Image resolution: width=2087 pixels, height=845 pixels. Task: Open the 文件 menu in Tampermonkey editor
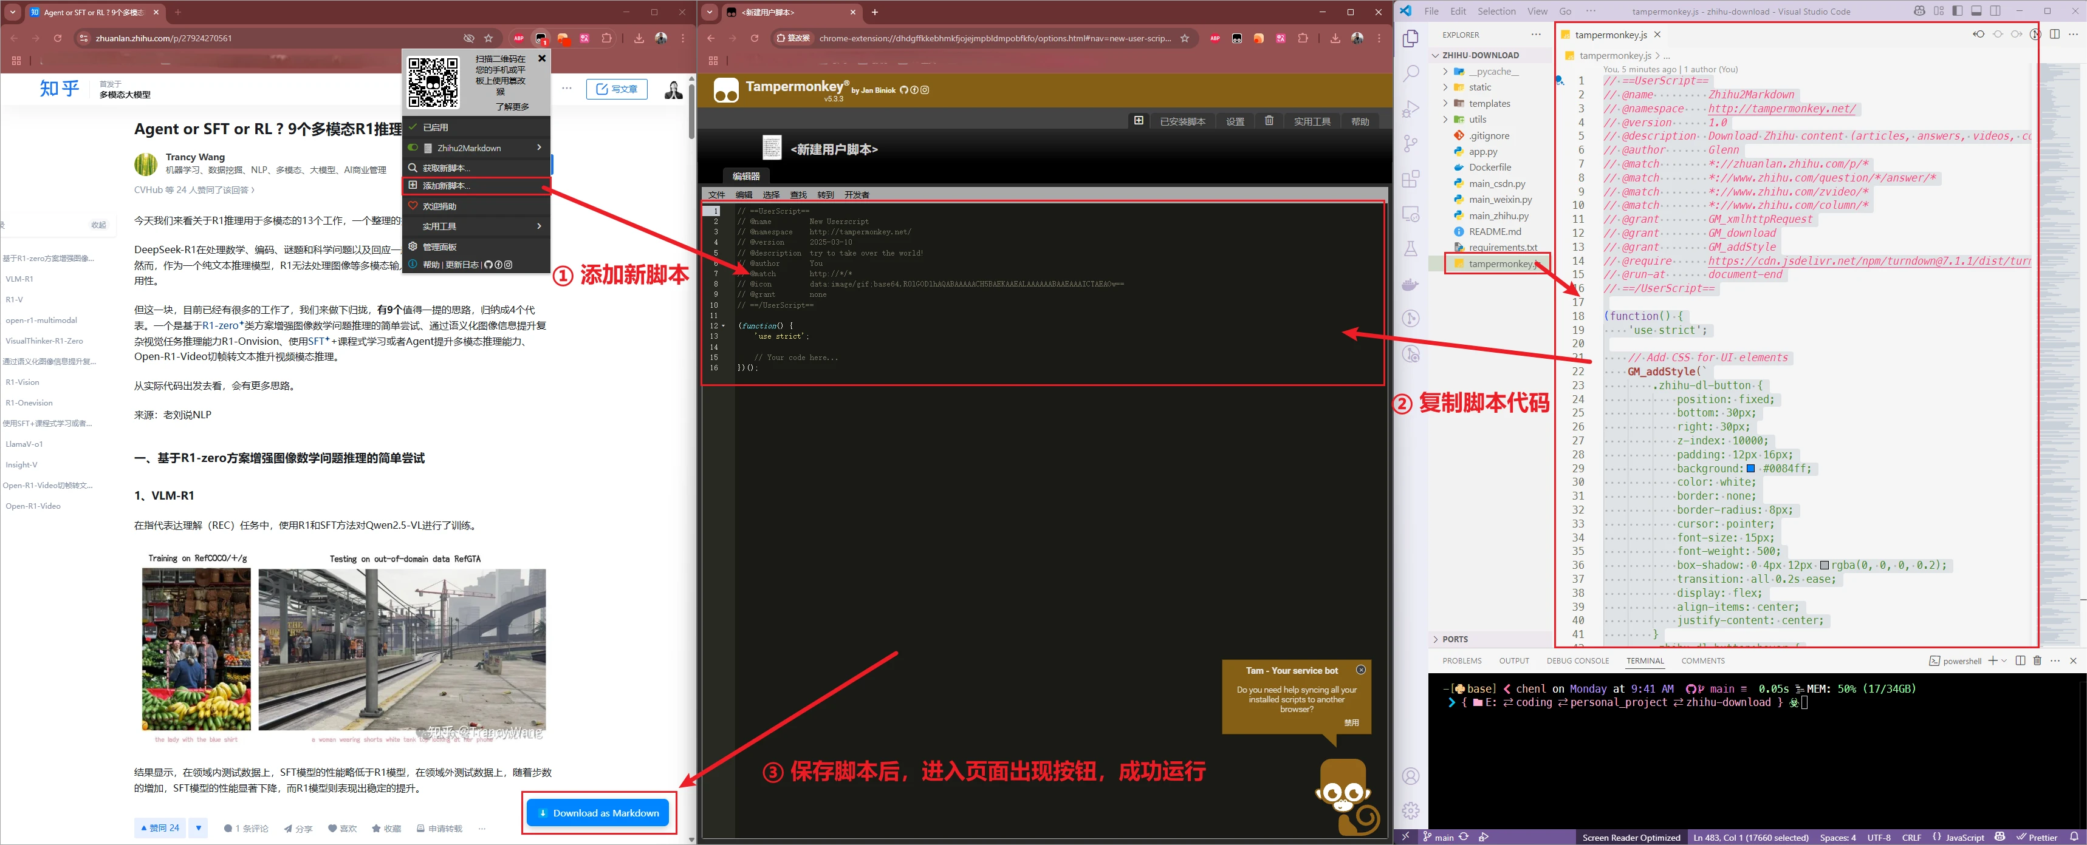click(x=716, y=195)
